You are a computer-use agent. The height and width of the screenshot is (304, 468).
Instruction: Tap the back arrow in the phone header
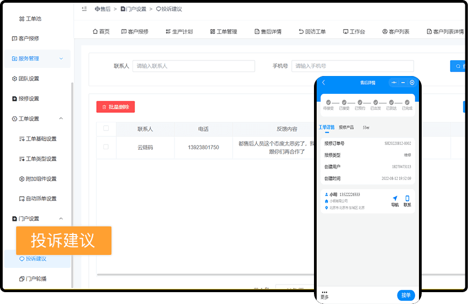point(324,82)
